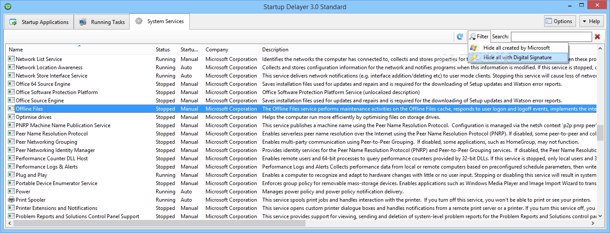This screenshot has width=610, height=233.
Task: Open the Filter dropdown button
Action: pos(479,37)
